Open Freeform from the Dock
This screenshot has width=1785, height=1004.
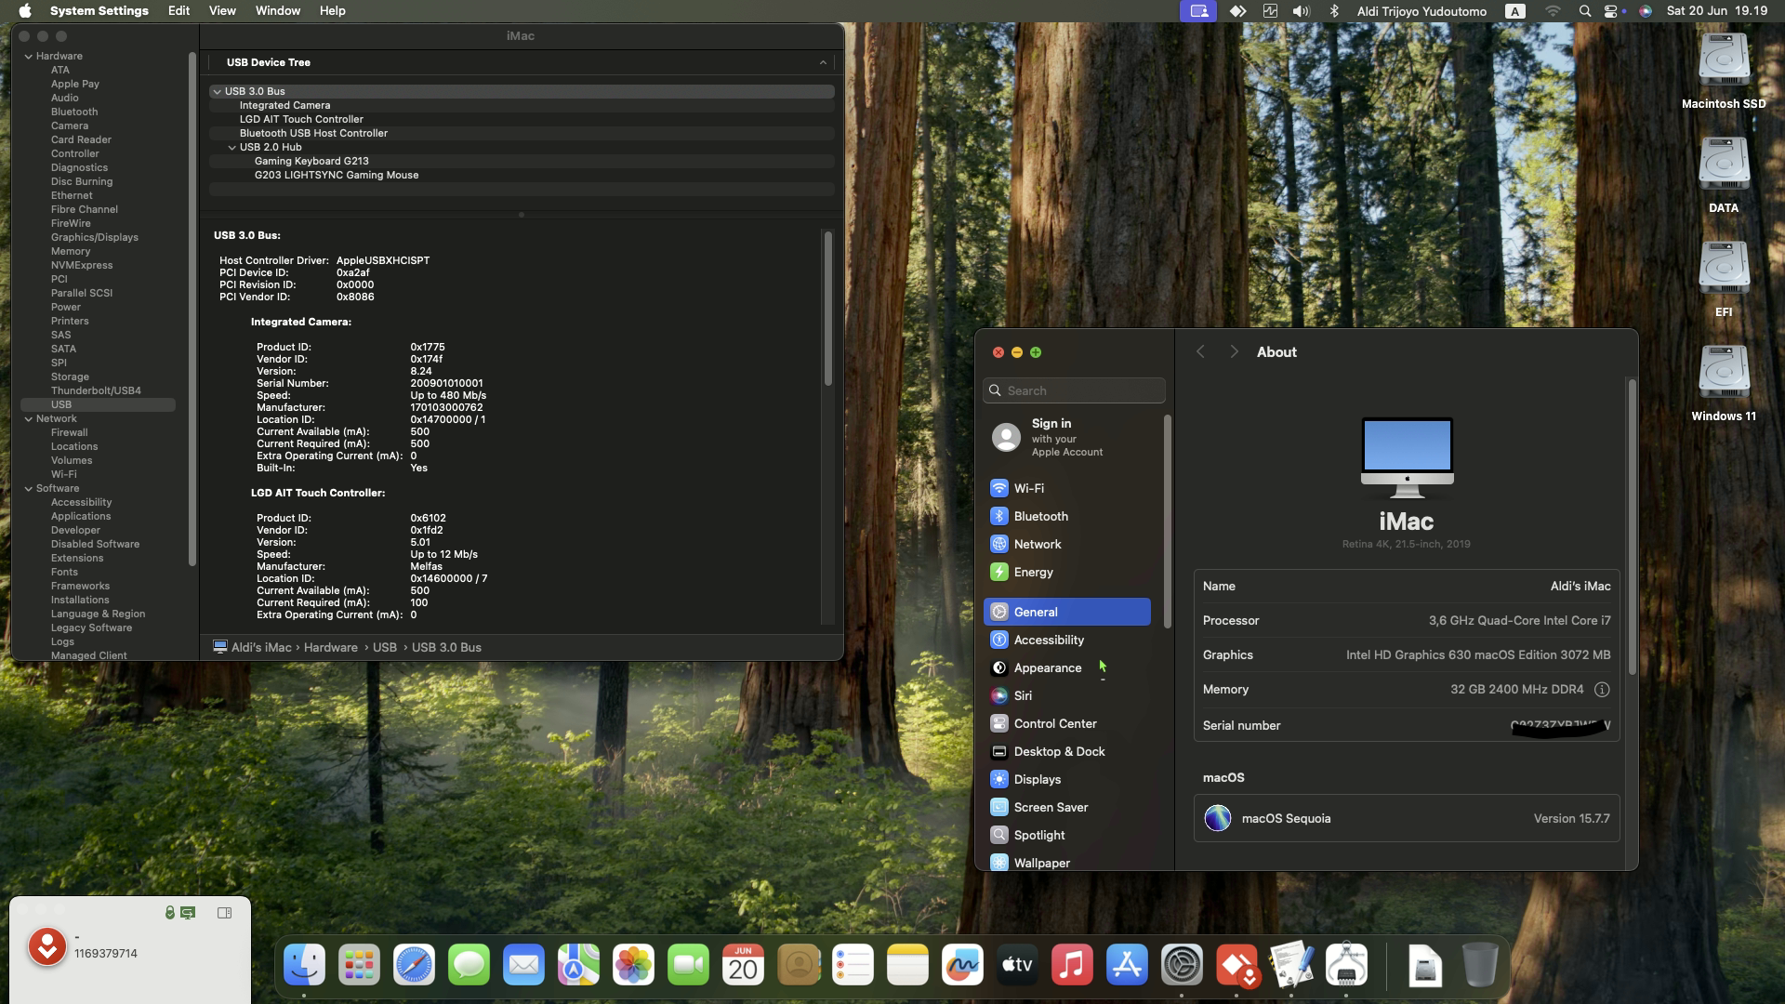coord(962,966)
